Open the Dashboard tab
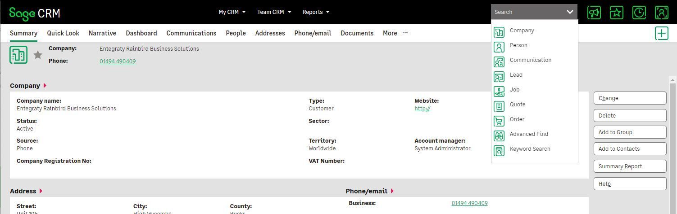The image size is (677, 214). point(141,33)
